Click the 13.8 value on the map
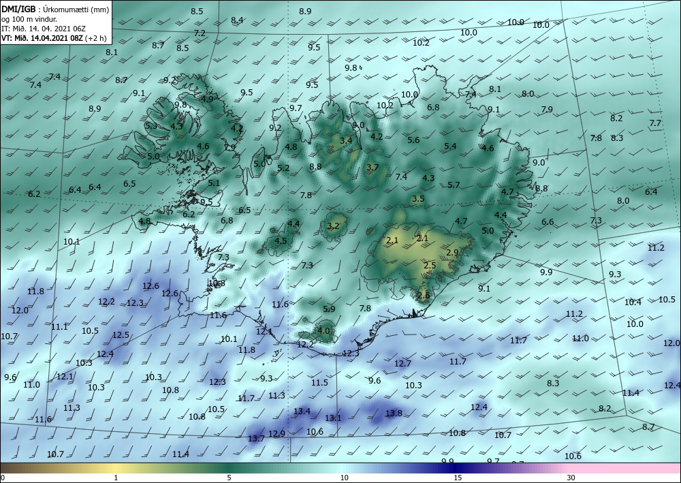 pyautogui.click(x=394, y=413)
